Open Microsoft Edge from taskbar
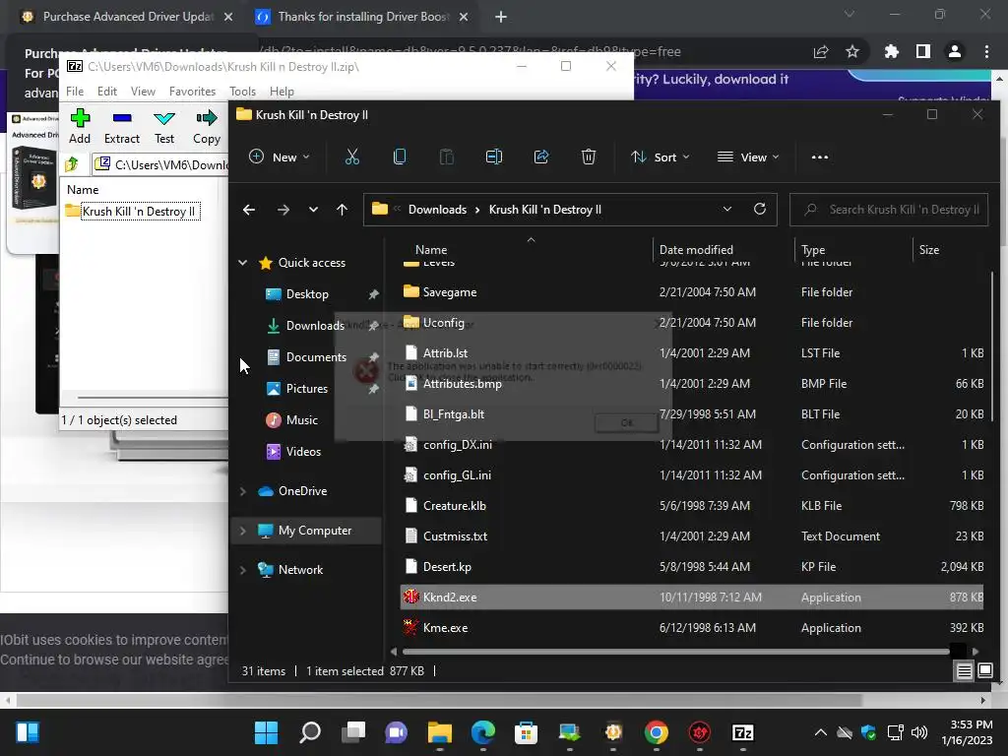 pyautogui.click(x=482, y=732)
